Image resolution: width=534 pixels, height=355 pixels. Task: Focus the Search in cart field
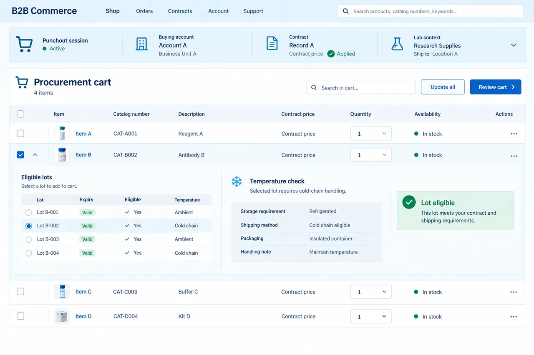(361, 88)
